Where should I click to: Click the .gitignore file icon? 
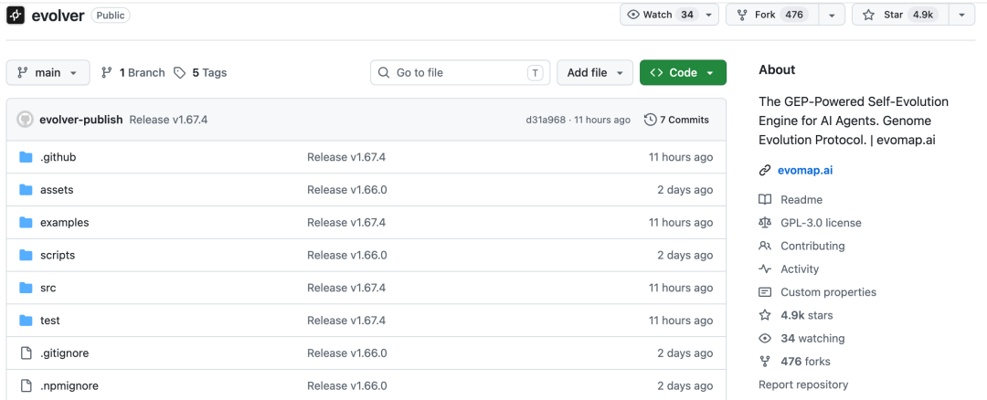point(26,353)
